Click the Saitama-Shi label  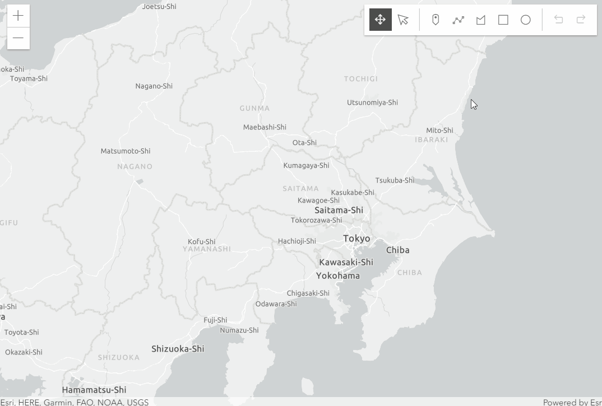point(339,211)
